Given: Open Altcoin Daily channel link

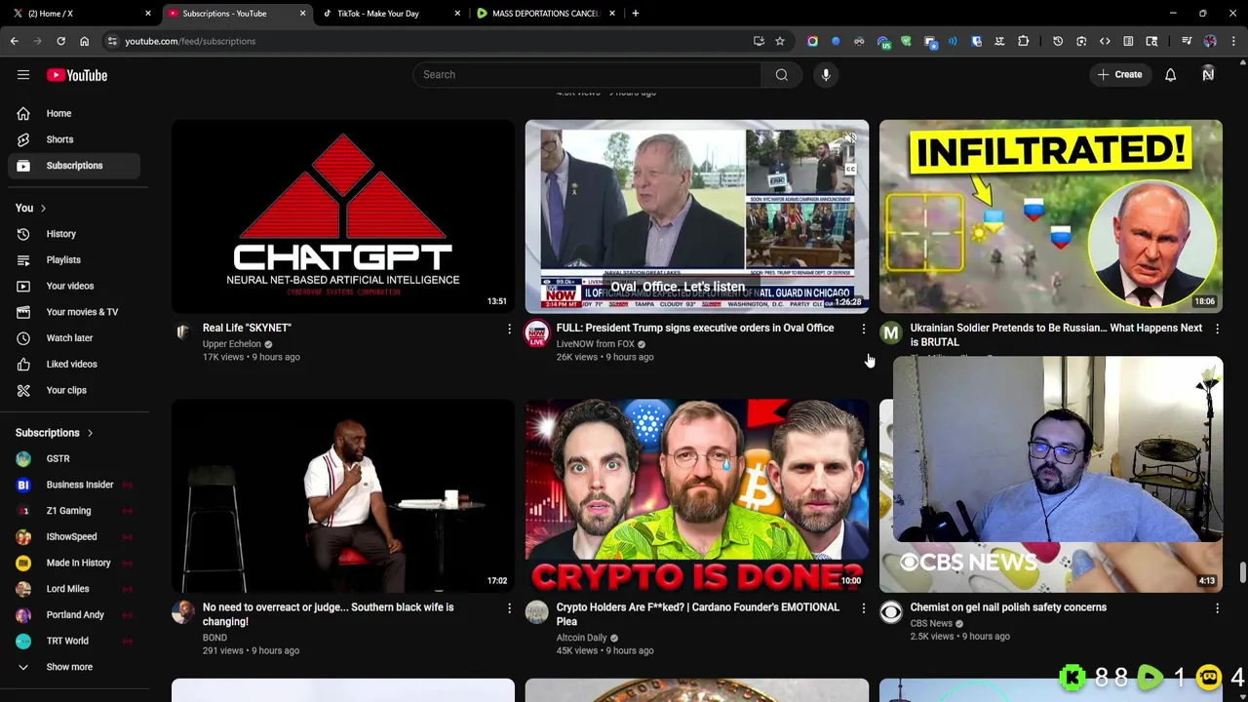Looking at the screenshot, I should 581,638.
